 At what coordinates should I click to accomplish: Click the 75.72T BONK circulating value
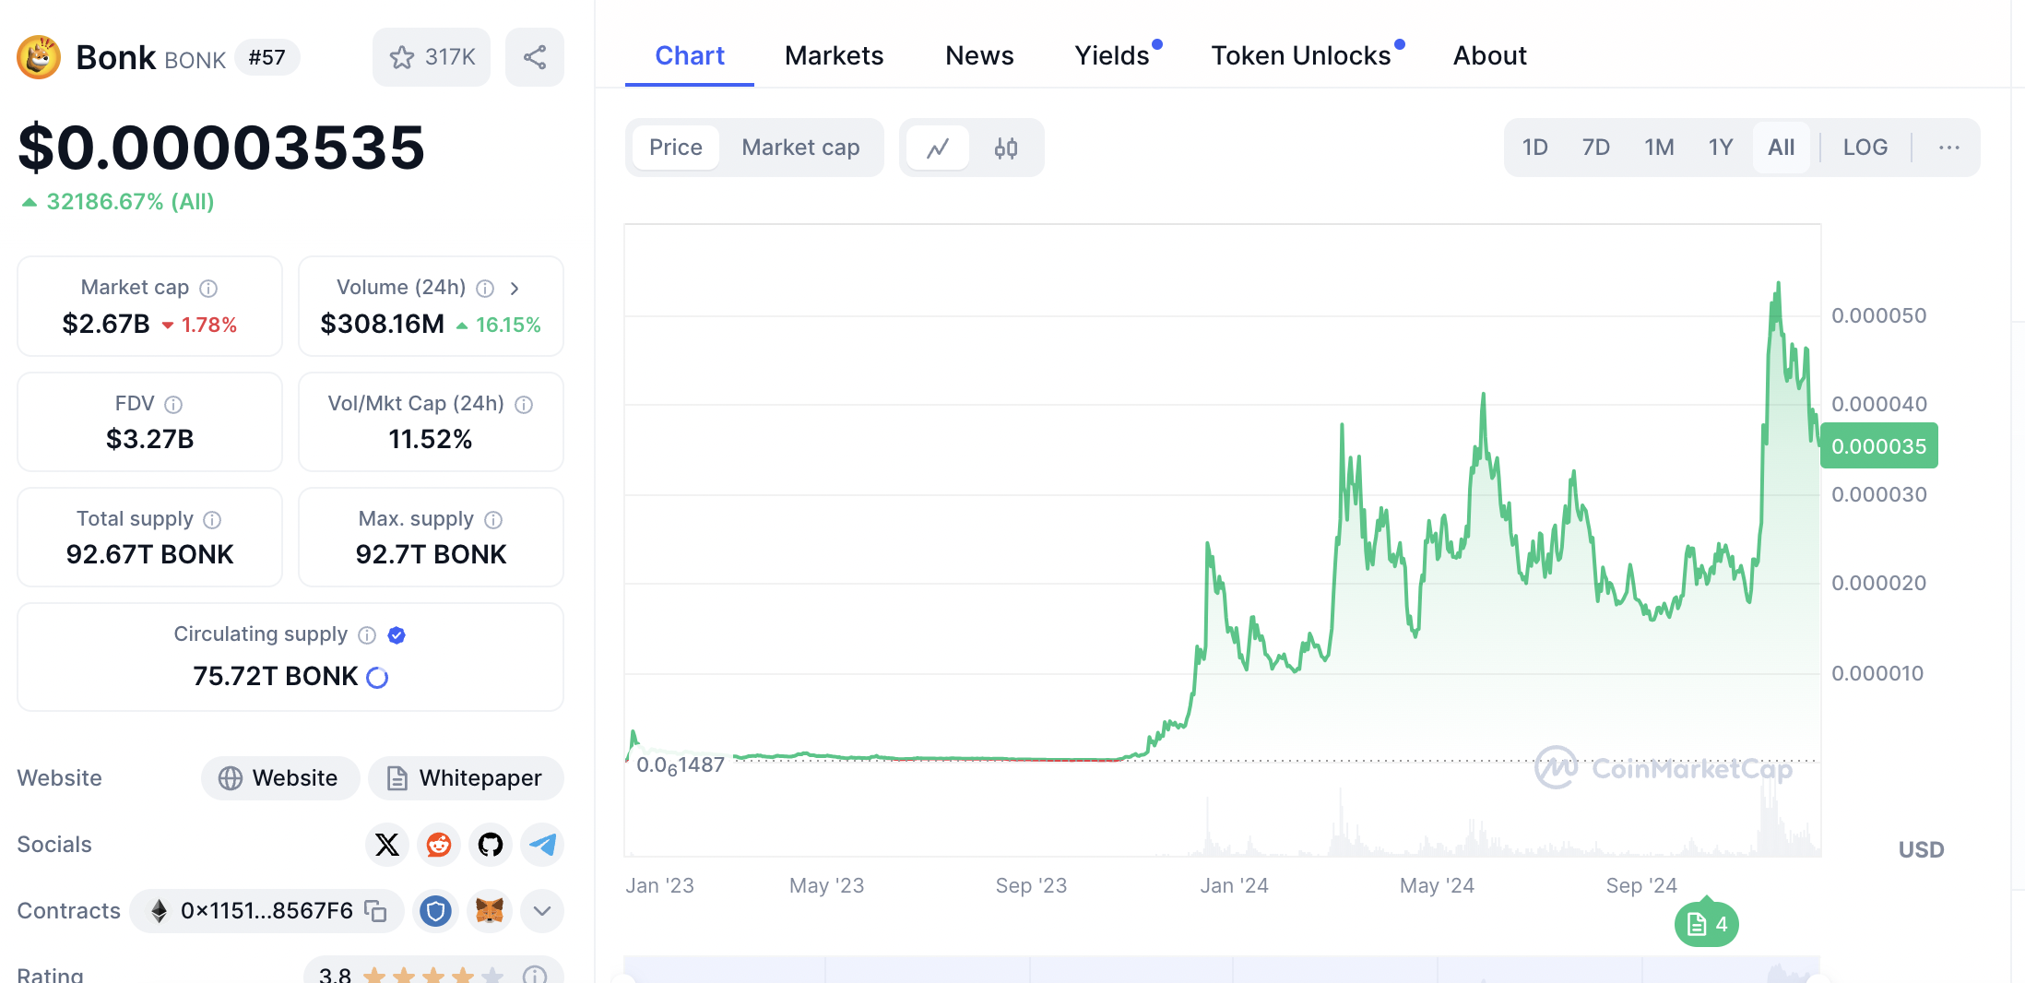[275, 677]
